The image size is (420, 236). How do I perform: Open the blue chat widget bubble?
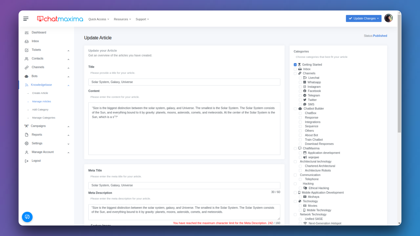point(27,217)
